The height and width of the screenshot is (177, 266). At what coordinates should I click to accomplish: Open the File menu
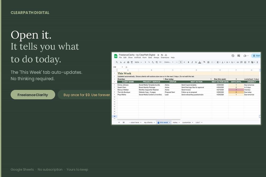click(x=120, y=58)
